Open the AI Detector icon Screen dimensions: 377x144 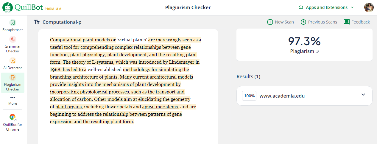[13, 60]
